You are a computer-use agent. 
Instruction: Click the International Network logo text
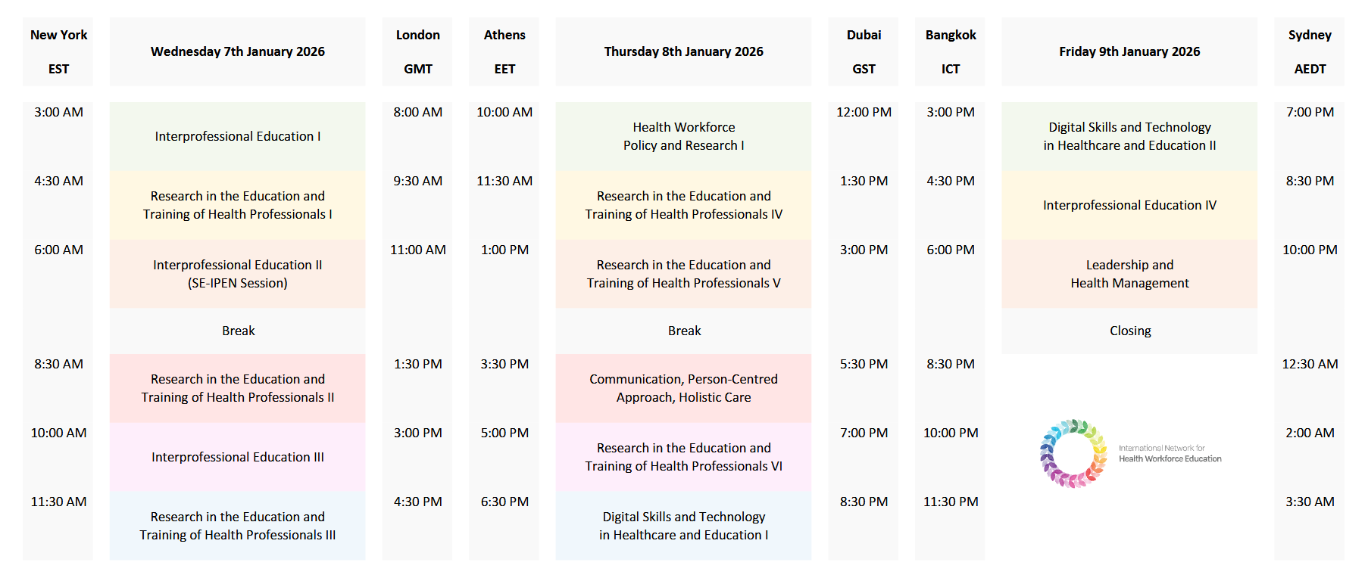coord(1170,453)
